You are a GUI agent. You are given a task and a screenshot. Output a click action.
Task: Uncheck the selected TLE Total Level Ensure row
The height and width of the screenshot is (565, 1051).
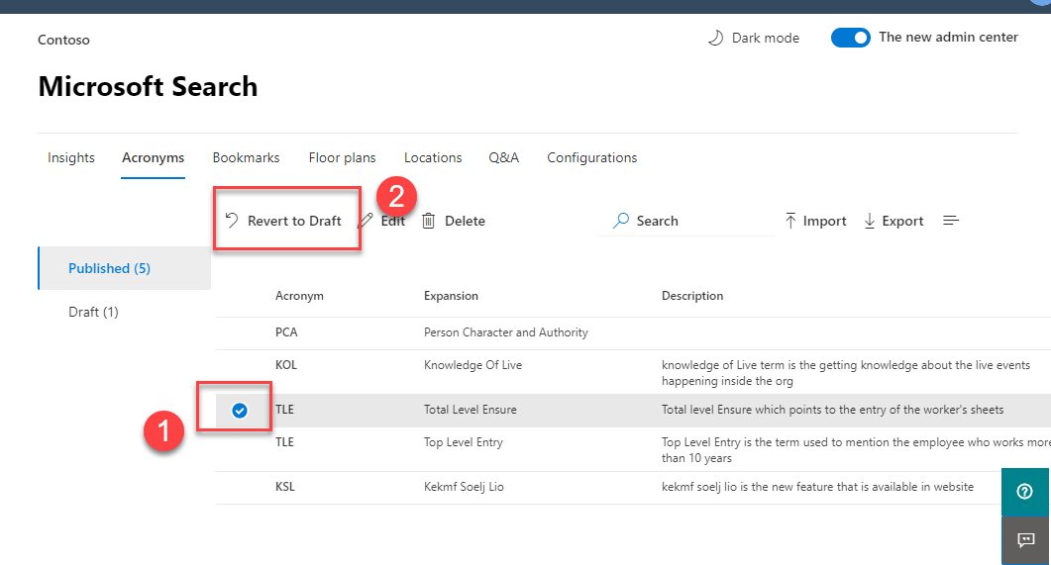240,411
